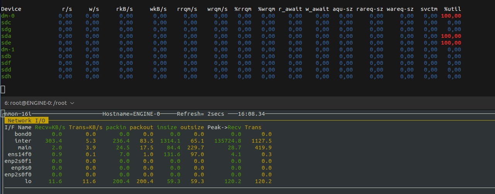Click the packin column label

click(x=116, y=127)
